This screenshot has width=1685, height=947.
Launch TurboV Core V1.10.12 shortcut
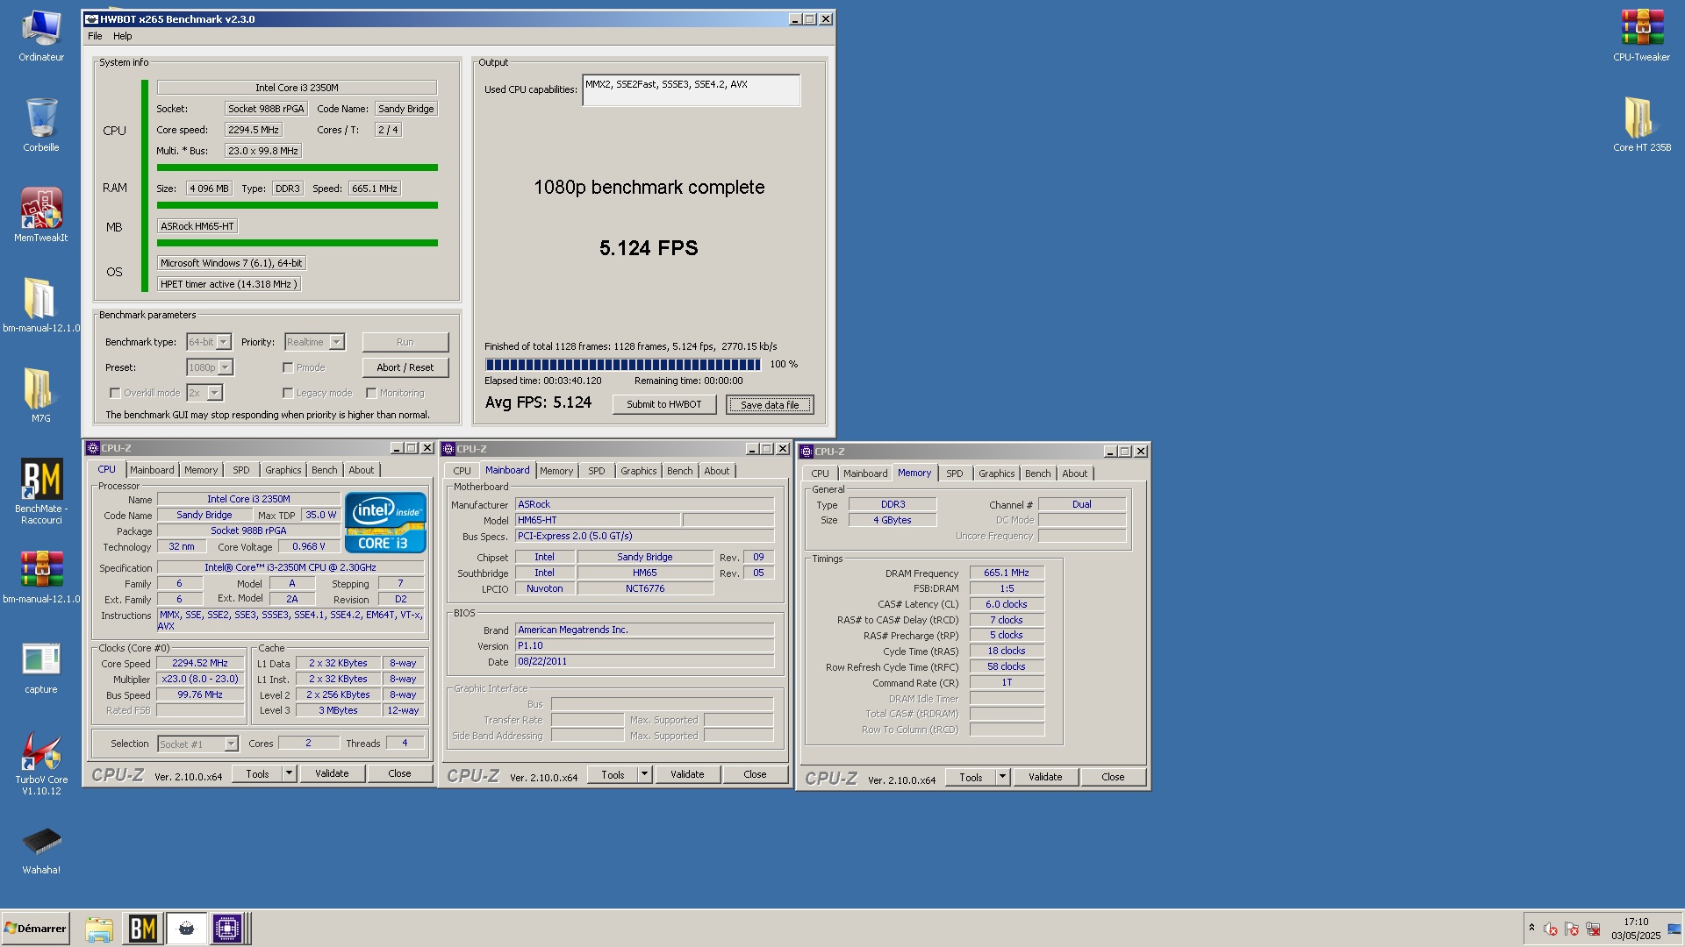coord(41,764)
